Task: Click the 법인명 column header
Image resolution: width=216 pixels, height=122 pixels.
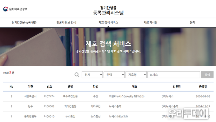Action: coord(177,87)
